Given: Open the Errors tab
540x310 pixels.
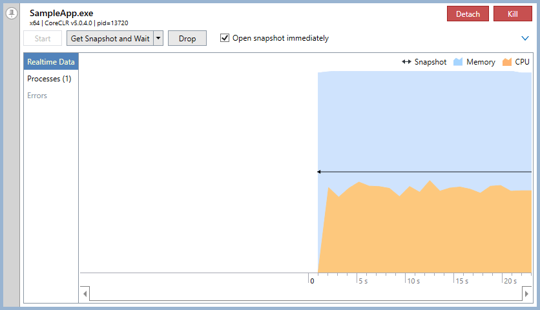Looking at the screenshot, I should pyautogui.click(x=51, y=96).
